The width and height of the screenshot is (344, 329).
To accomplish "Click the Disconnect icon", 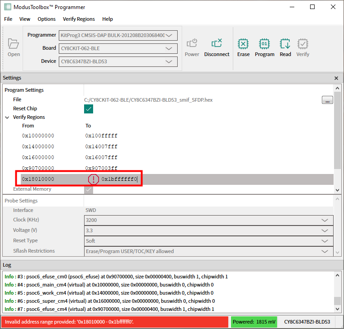I will (217, 44).
